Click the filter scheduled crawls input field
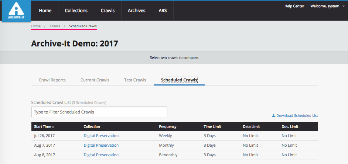 click(99, 112)
